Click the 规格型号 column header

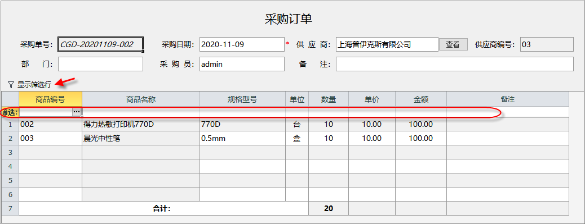pos(242,99)
